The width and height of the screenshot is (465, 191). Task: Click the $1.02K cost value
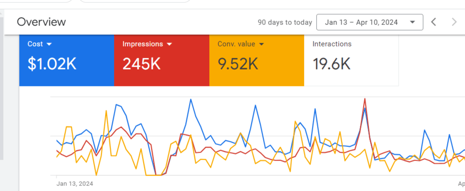[52, 64]
